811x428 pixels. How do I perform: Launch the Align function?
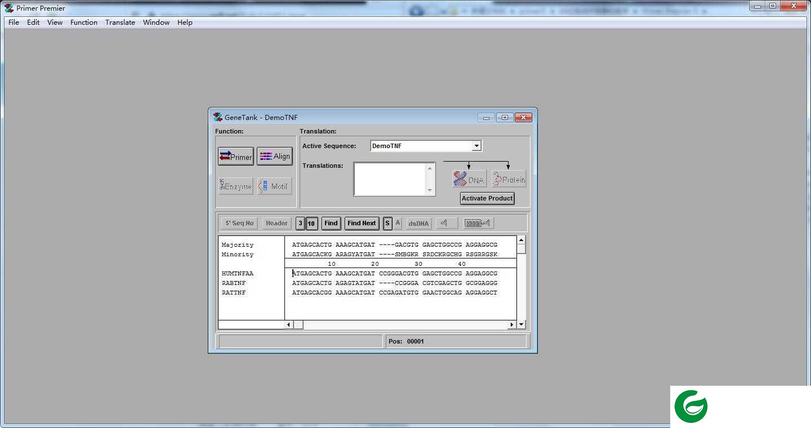pyautogui.click(x=275, y=156)
